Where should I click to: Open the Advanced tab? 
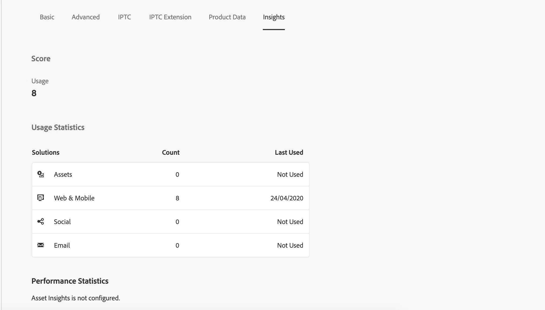click(x=85, y=17)
